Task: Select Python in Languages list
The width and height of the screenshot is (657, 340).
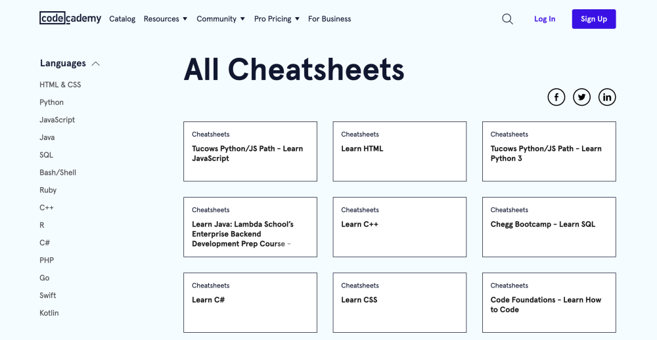Action: [x=51, y=102]
